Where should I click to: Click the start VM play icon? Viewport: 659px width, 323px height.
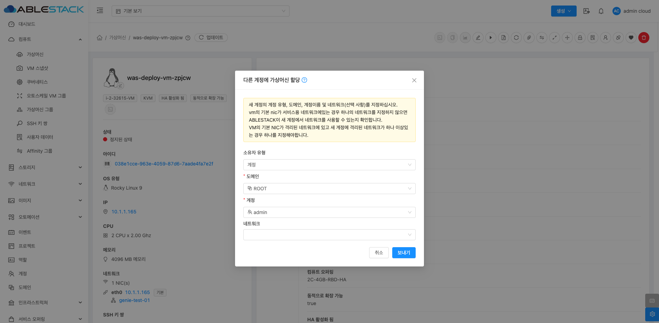pos(490,38)
